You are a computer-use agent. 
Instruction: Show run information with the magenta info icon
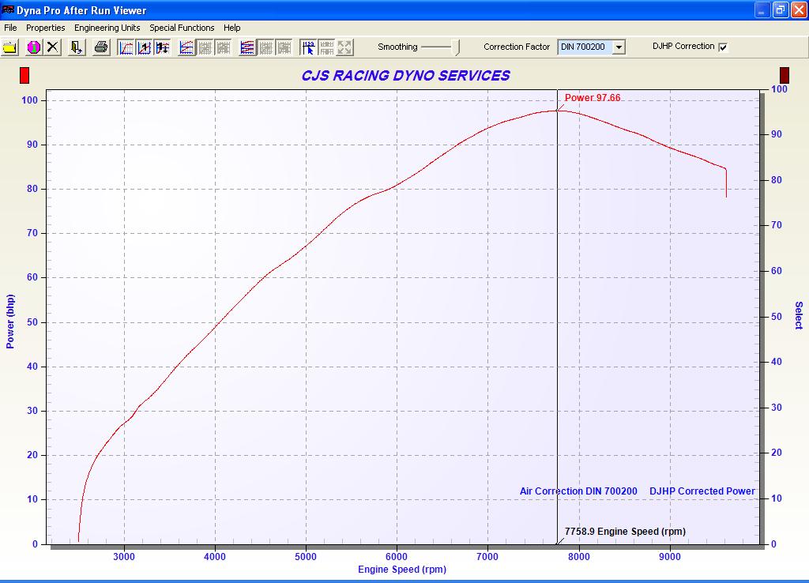point(34,47)
